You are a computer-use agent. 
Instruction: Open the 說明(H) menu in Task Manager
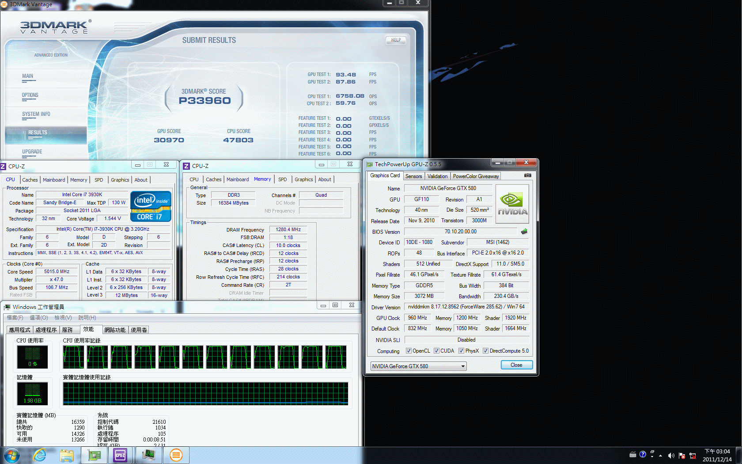87,318
